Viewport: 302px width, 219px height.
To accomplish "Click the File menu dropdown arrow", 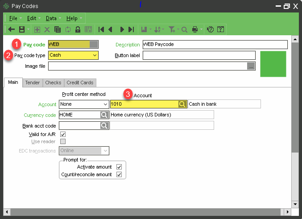I will click(x=21, y=18).
